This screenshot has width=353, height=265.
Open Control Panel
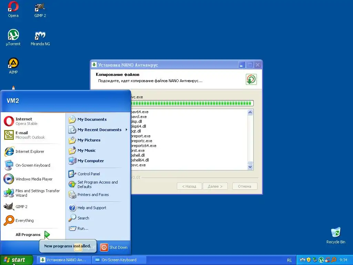[98, 174]
